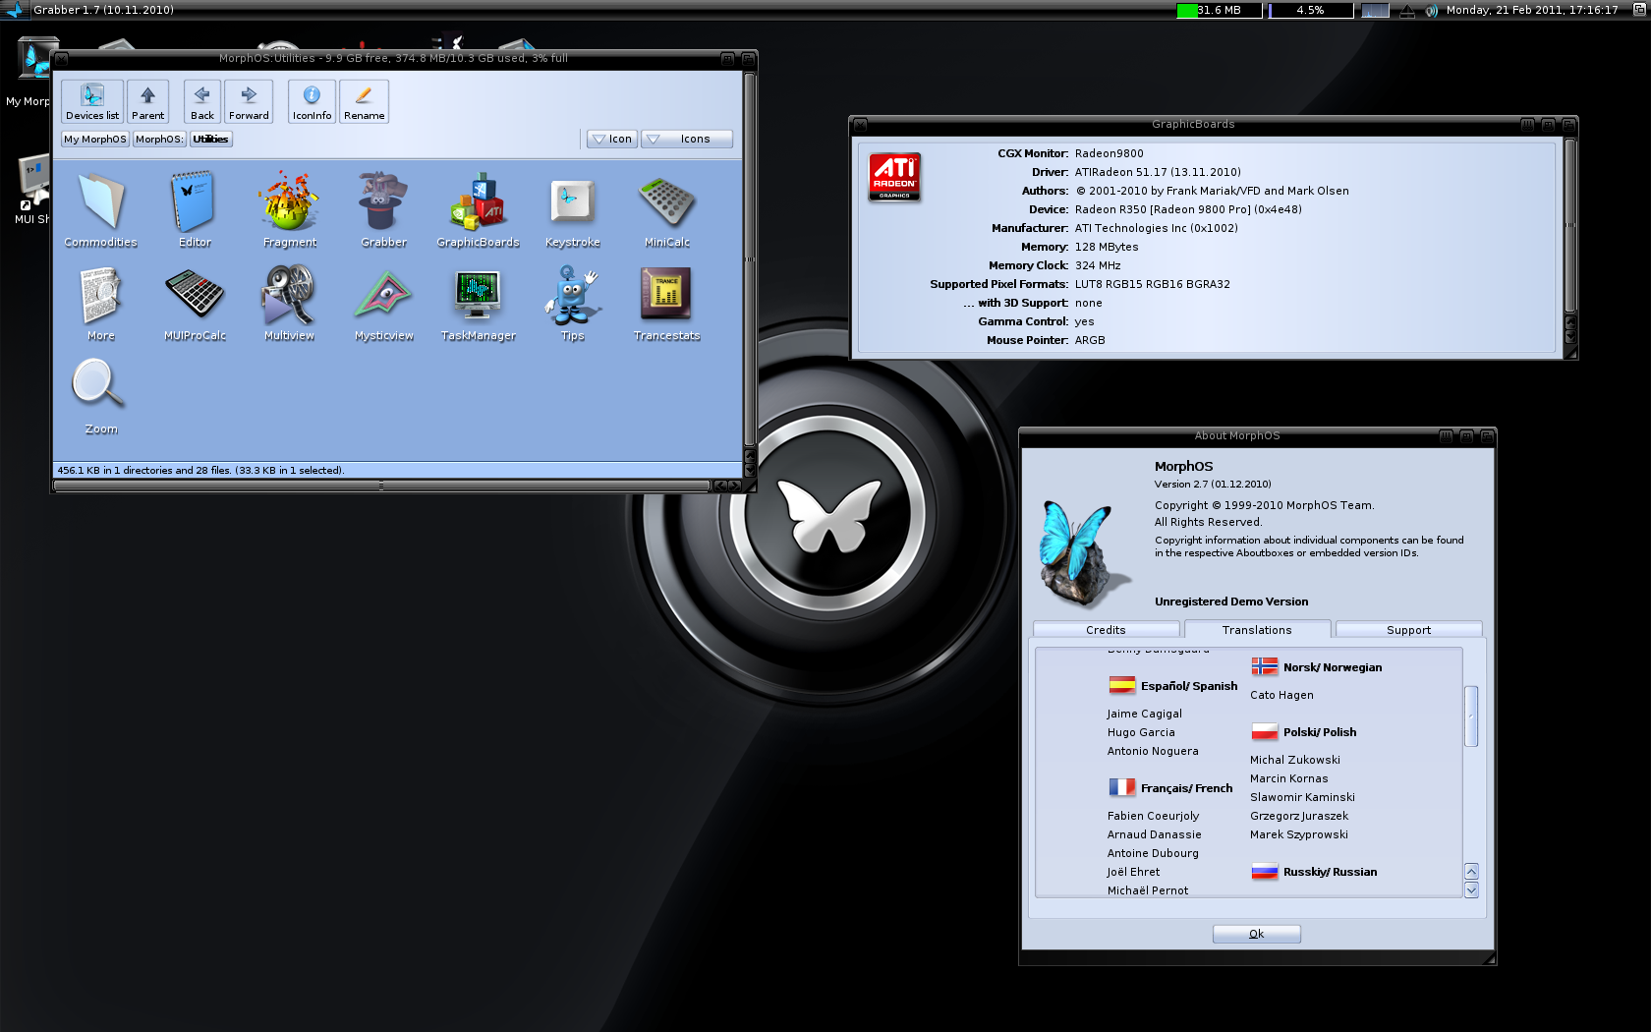1651x1032 pixels.
Task: Select the Multiview icon
Action: tap(289, 303)
